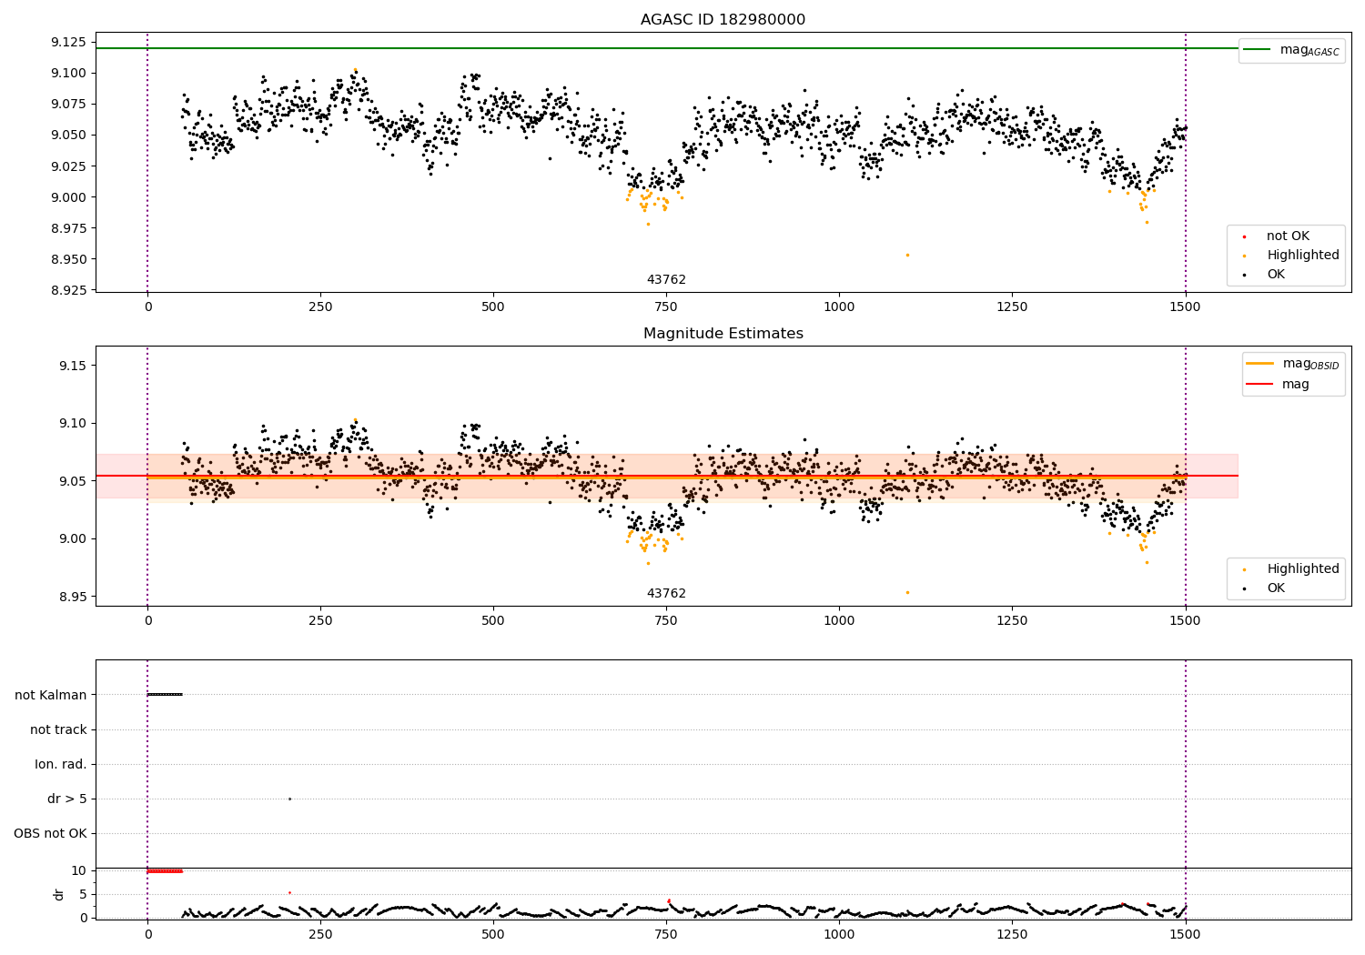Click the 'Magnitude Estimates' plot title
The image size is (1365, 955).
point(723,334)
